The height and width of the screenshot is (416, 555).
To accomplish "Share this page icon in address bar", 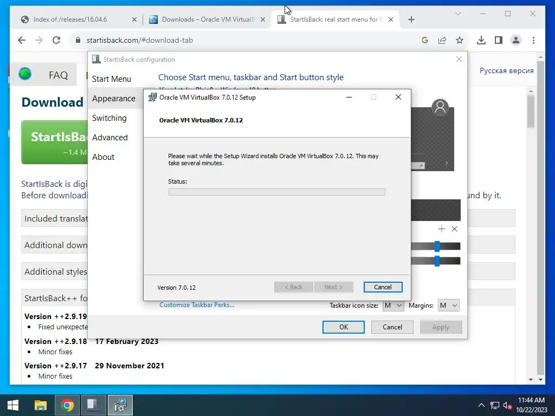I will click(x=442, y=40).
